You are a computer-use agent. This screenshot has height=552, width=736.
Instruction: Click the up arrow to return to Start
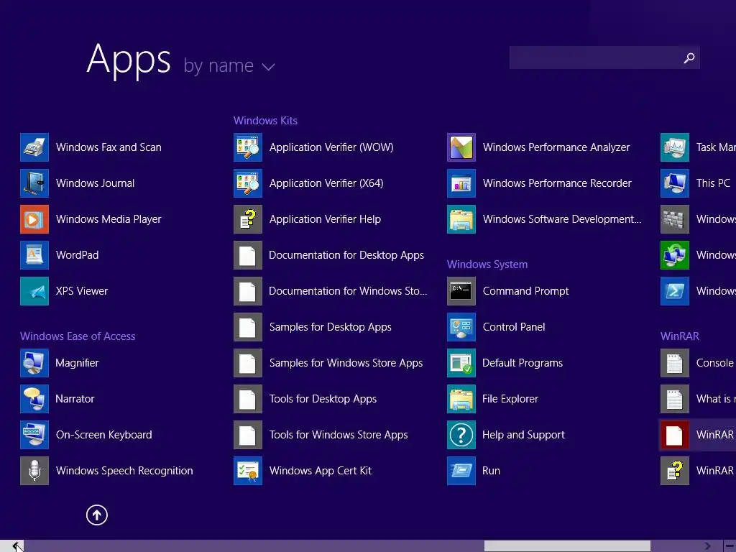click(x=97, y=515)
